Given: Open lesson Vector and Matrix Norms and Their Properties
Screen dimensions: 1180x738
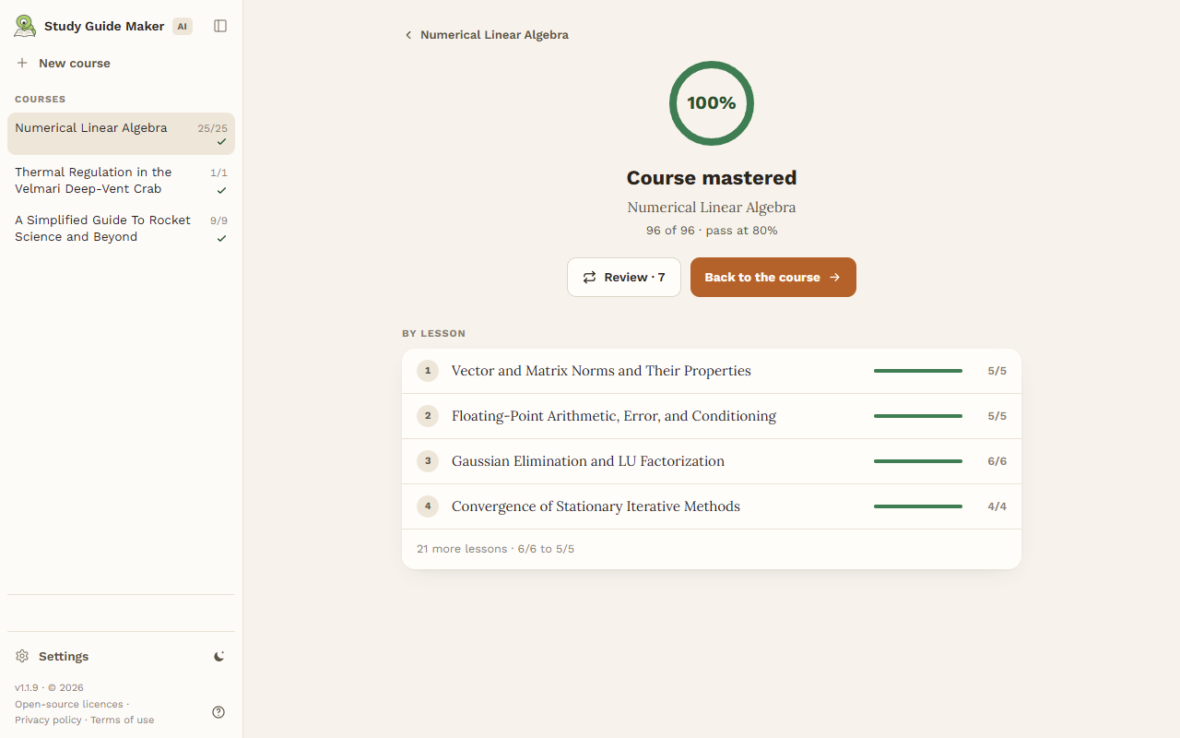Looking at the screenshot, I should coord(712,371).
